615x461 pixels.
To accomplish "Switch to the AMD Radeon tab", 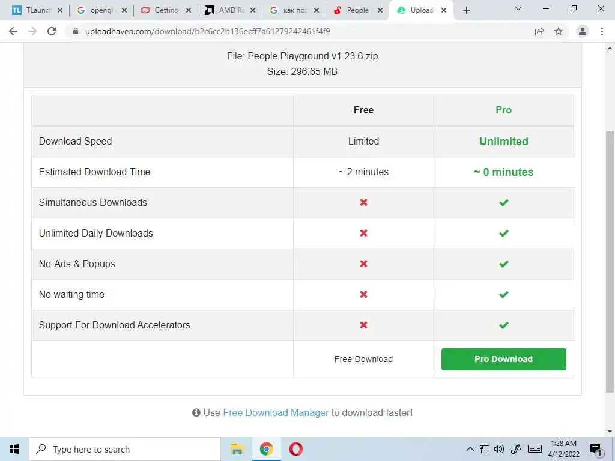I will (226, 10).
